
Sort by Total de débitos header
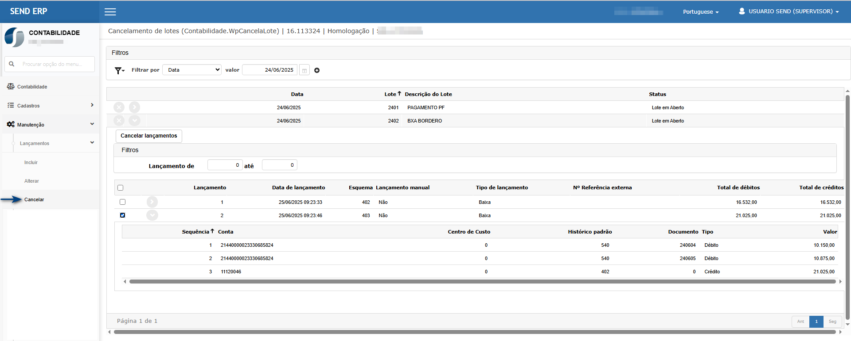(738, 188)
